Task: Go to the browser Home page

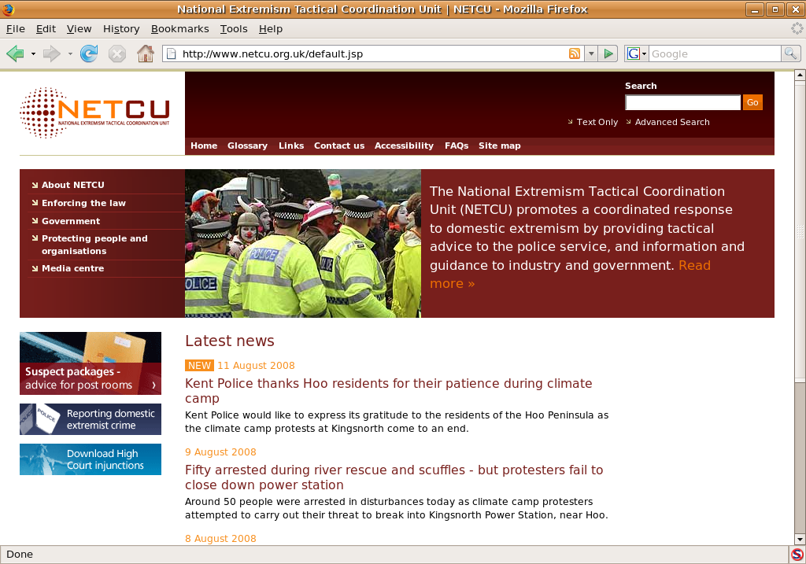Action: tap(146, 53)
